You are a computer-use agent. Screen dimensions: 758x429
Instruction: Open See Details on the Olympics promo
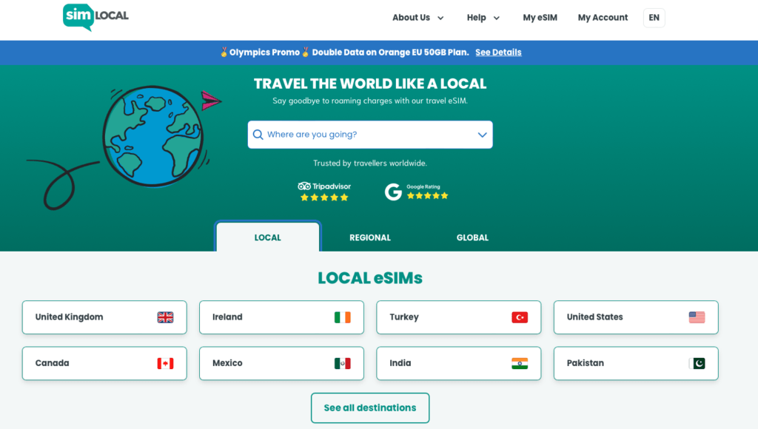tap(497, 52)
